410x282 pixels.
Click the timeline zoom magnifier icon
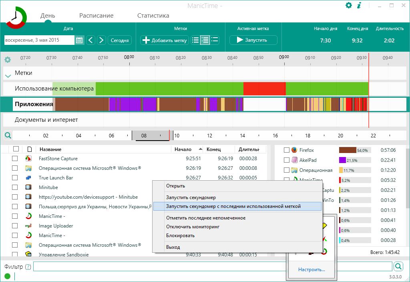(7, 135)
